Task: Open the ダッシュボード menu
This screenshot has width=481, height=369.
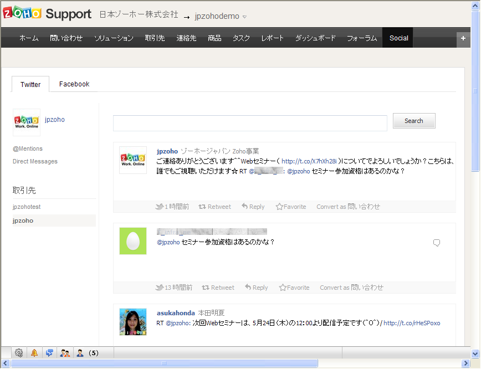Action: [x=315, y=38]
